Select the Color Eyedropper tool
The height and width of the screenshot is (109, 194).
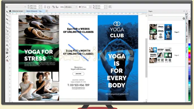click(7, 57)
